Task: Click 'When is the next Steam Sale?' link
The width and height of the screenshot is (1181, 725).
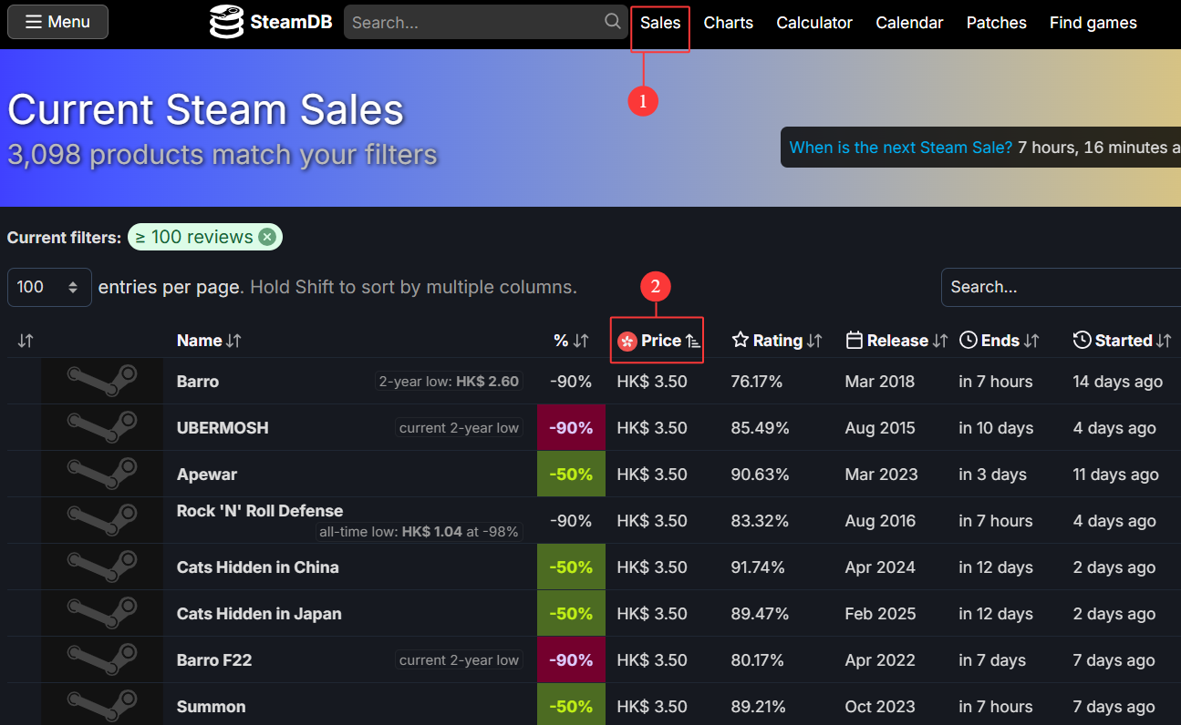Action: 900,148
